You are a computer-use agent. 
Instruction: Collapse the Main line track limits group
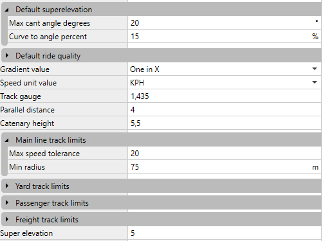6,140
